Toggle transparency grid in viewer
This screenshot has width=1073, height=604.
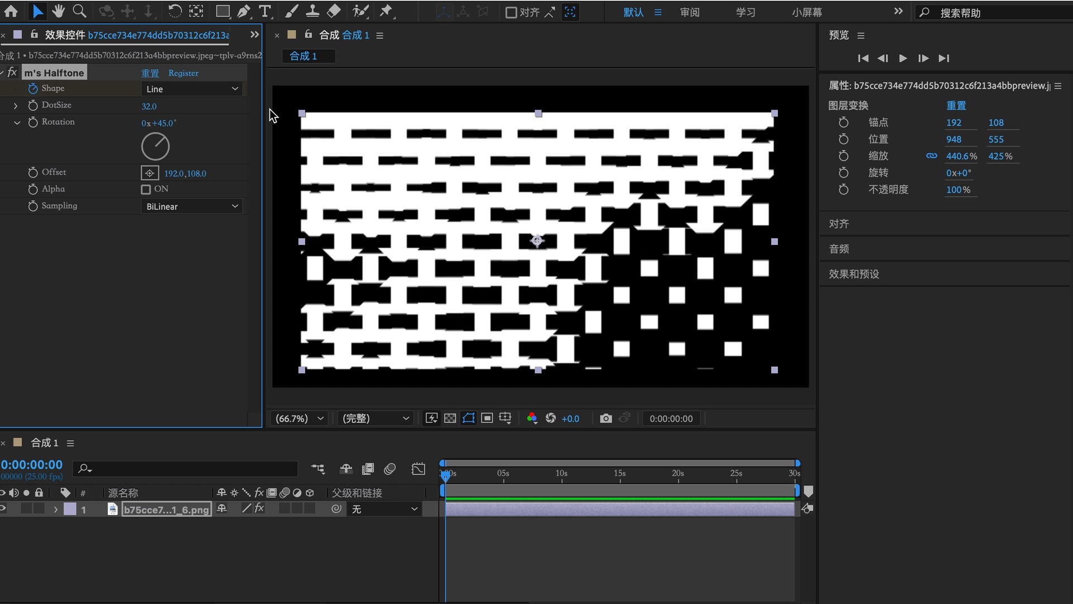tap(450, 418)
